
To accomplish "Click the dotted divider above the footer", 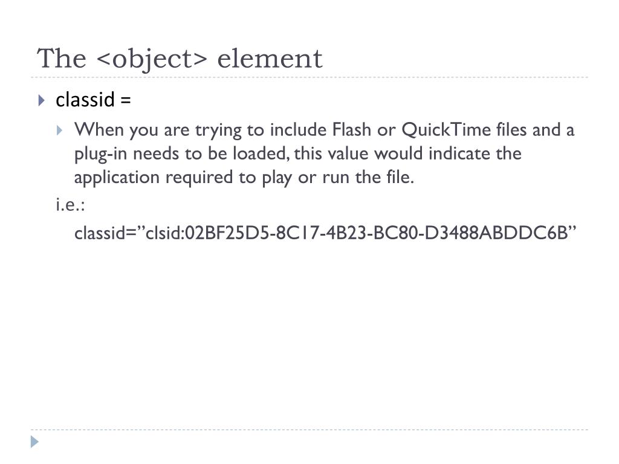I will (309, 430).
